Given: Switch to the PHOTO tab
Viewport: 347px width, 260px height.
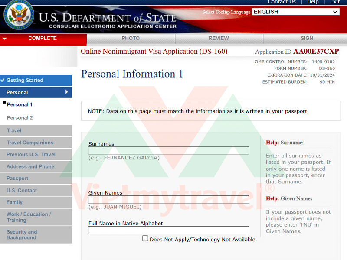Looking at the screenshot, I should (x=131, y=38).
